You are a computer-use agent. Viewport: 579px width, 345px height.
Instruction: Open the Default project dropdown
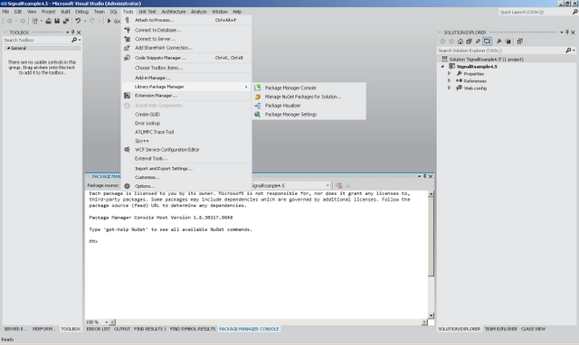pos(327,186)
